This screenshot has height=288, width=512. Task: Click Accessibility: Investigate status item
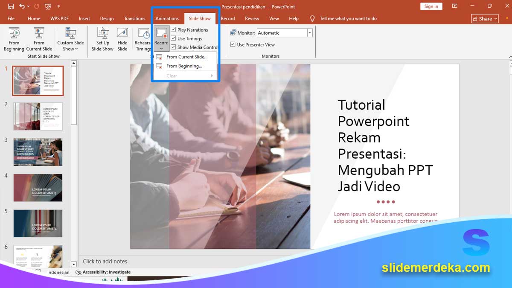pos(103,272)
